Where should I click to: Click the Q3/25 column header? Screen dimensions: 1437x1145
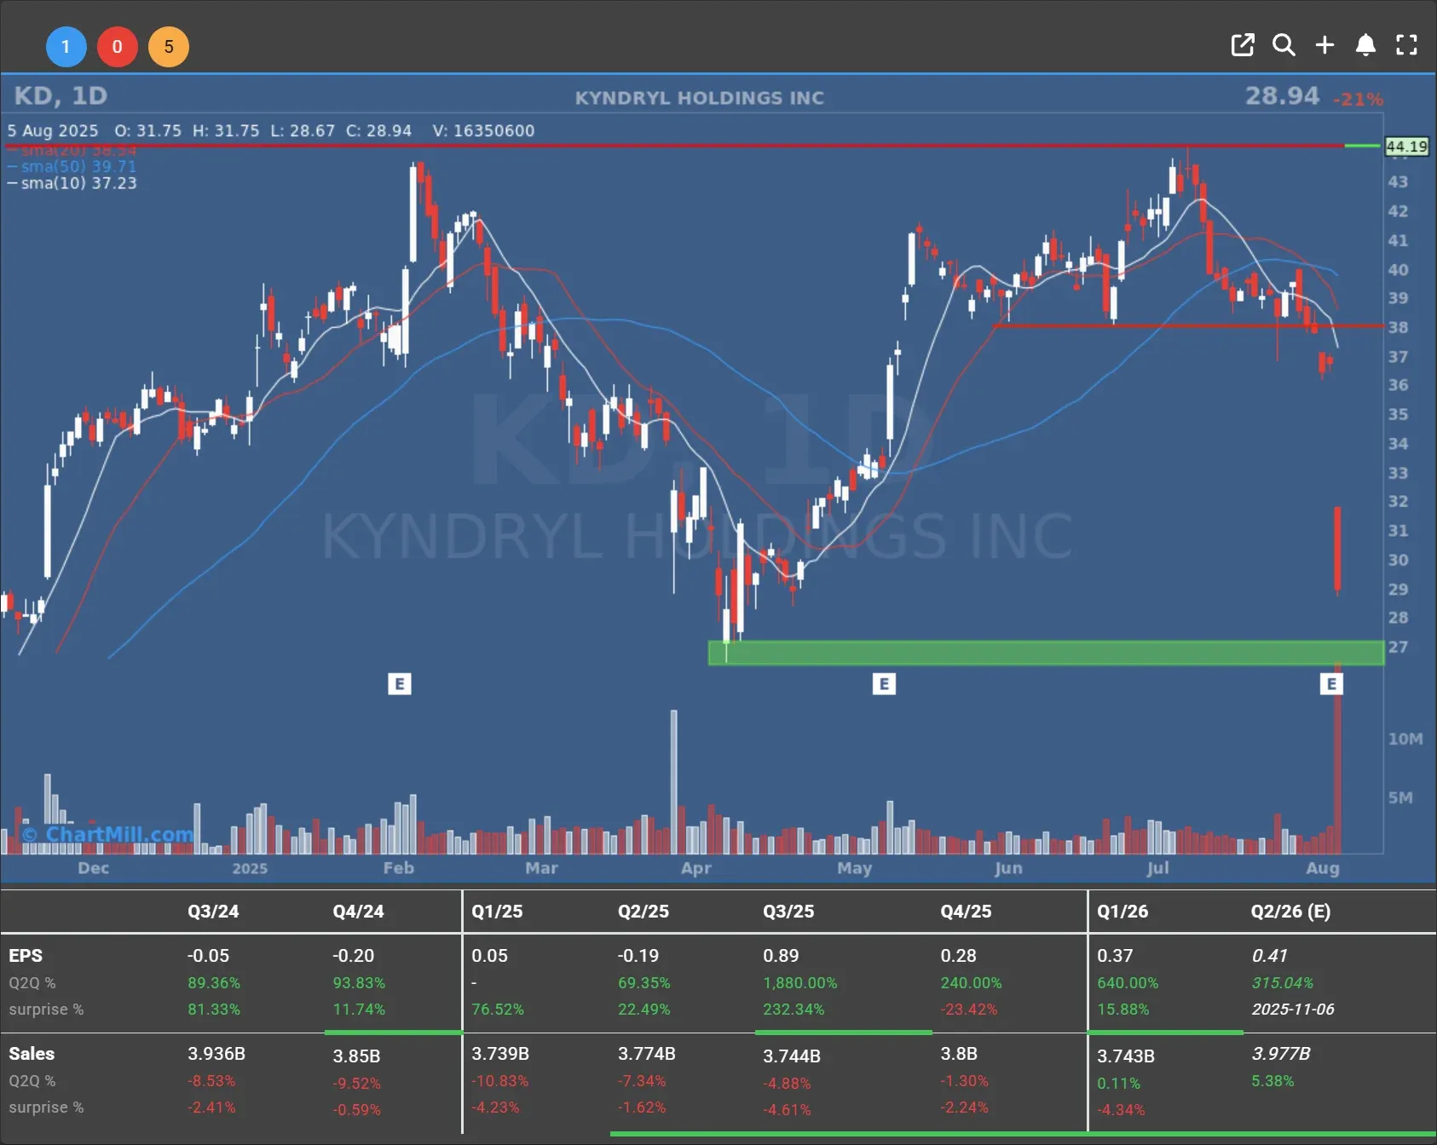[788, 911]
